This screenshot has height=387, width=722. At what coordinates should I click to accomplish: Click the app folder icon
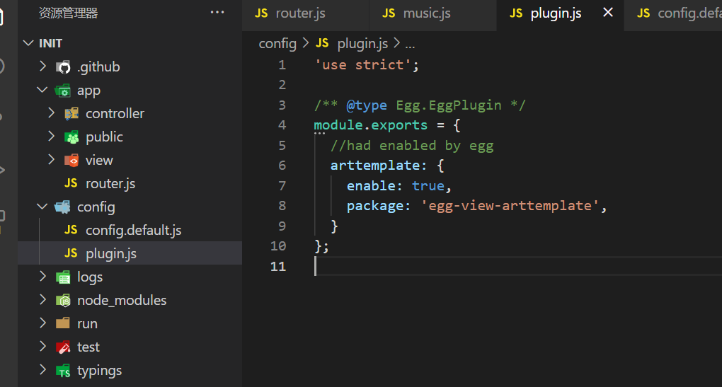point(62,91)
